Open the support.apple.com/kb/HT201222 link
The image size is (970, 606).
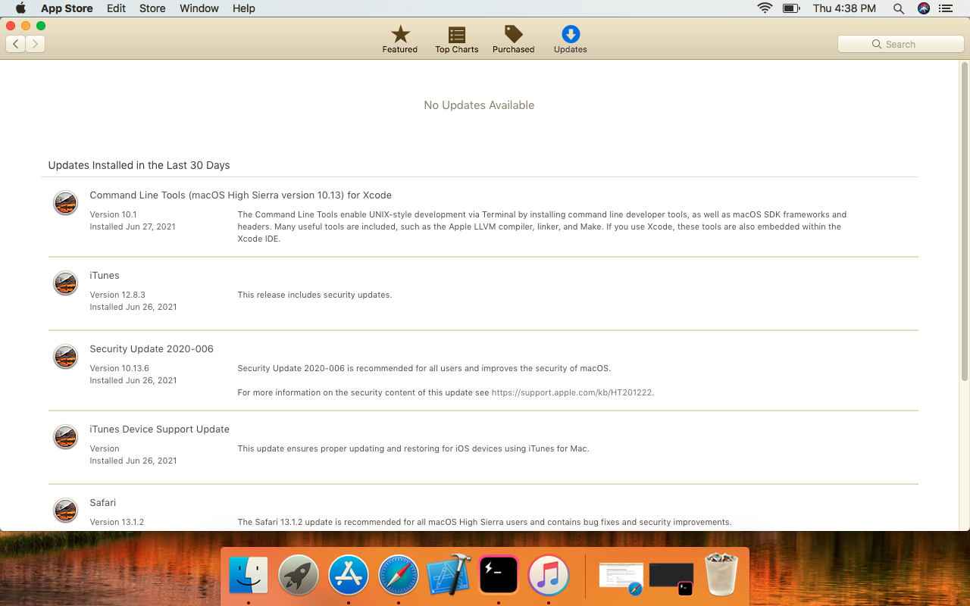[x=572, y=392]
